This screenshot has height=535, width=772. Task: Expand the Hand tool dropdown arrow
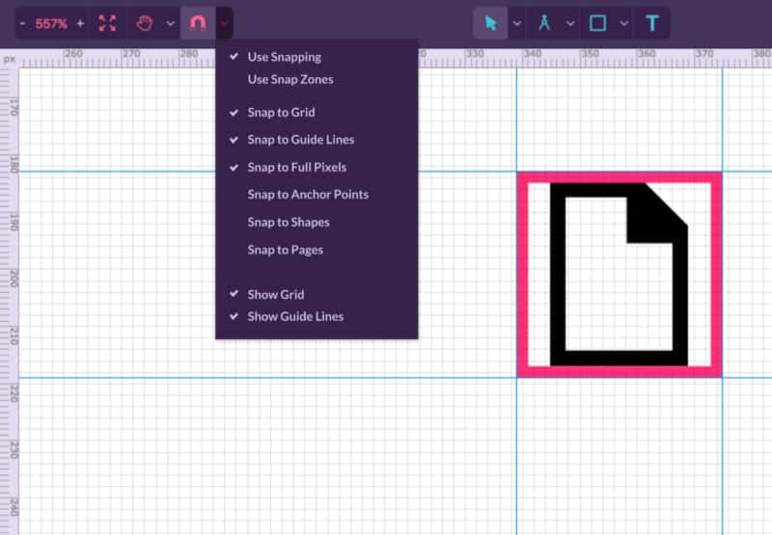[171, 23]
